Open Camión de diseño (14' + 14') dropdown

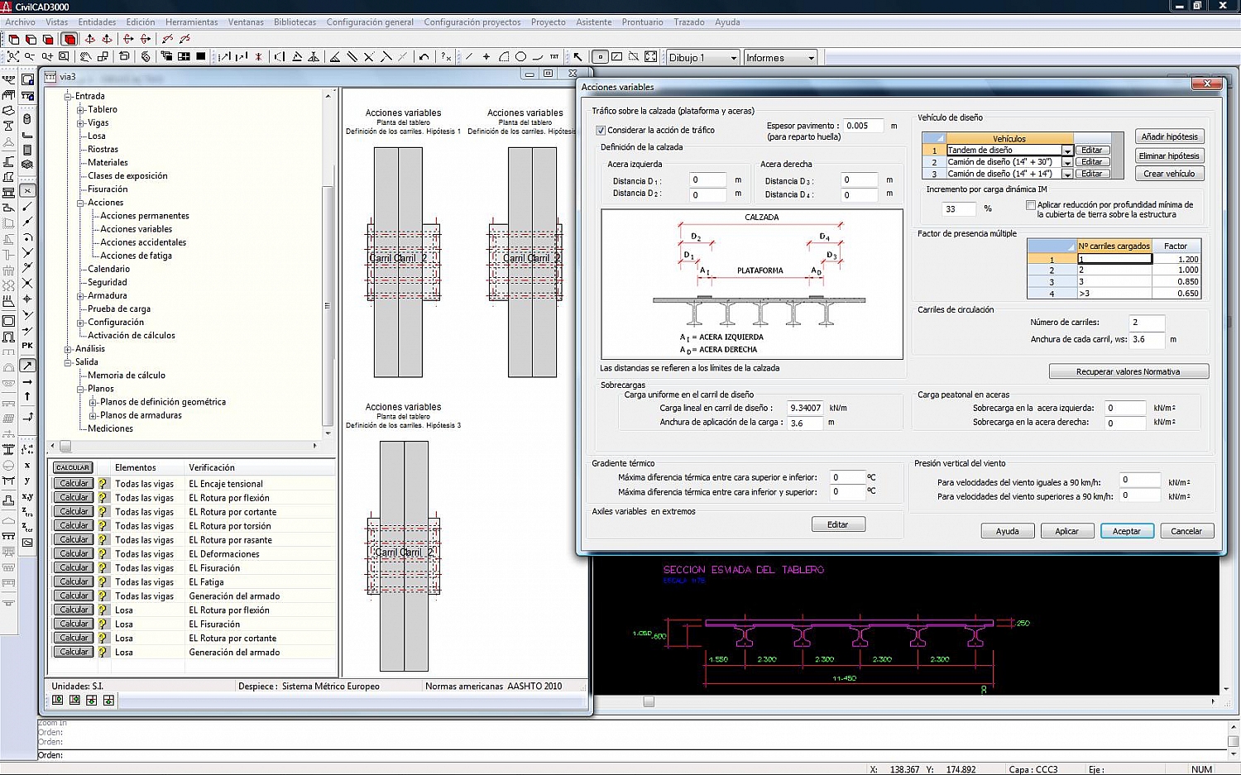coord(1067,174)
